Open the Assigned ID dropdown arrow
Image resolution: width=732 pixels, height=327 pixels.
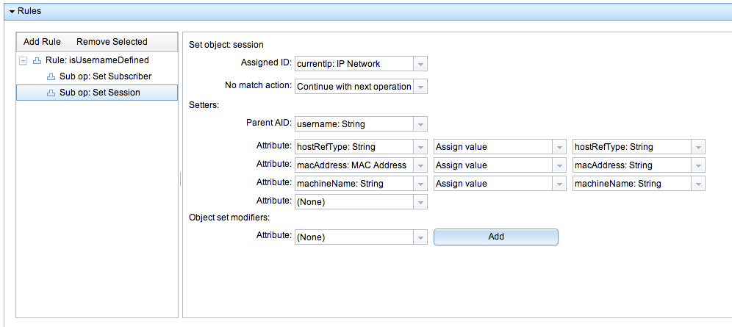click(420, 64)
